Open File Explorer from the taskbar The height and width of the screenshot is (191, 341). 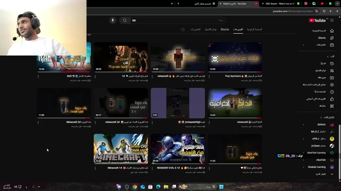coord(166,187)
